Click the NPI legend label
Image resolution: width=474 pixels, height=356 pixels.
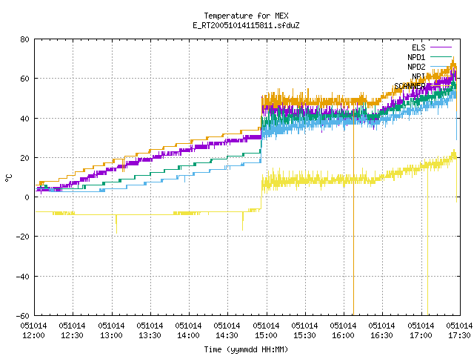(x=418, y=76)
